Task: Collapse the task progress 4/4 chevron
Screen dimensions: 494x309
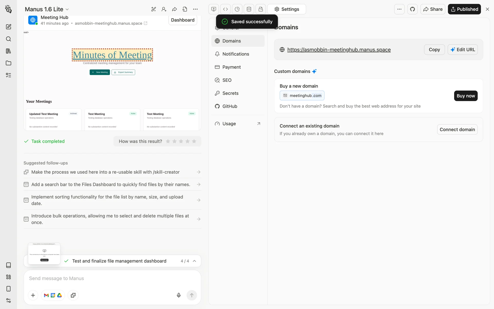Action: [195, 261]
